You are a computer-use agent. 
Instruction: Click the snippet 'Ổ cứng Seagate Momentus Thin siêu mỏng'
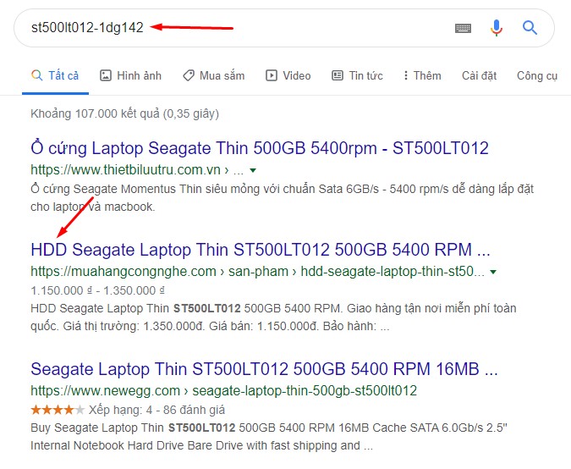283,198
